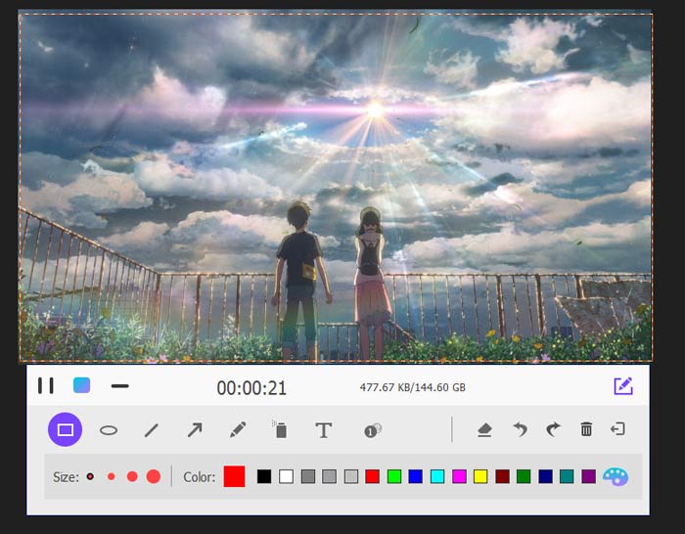The image size is (685, 534).
Task: Undo the last annotation
Action: [x=520, y=429]
